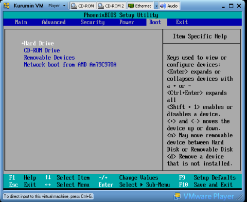Image resolution: width=247 pixels, height=202 pixels.
Task: Switch to the Main BIOS tab
Action: point(21,22)
